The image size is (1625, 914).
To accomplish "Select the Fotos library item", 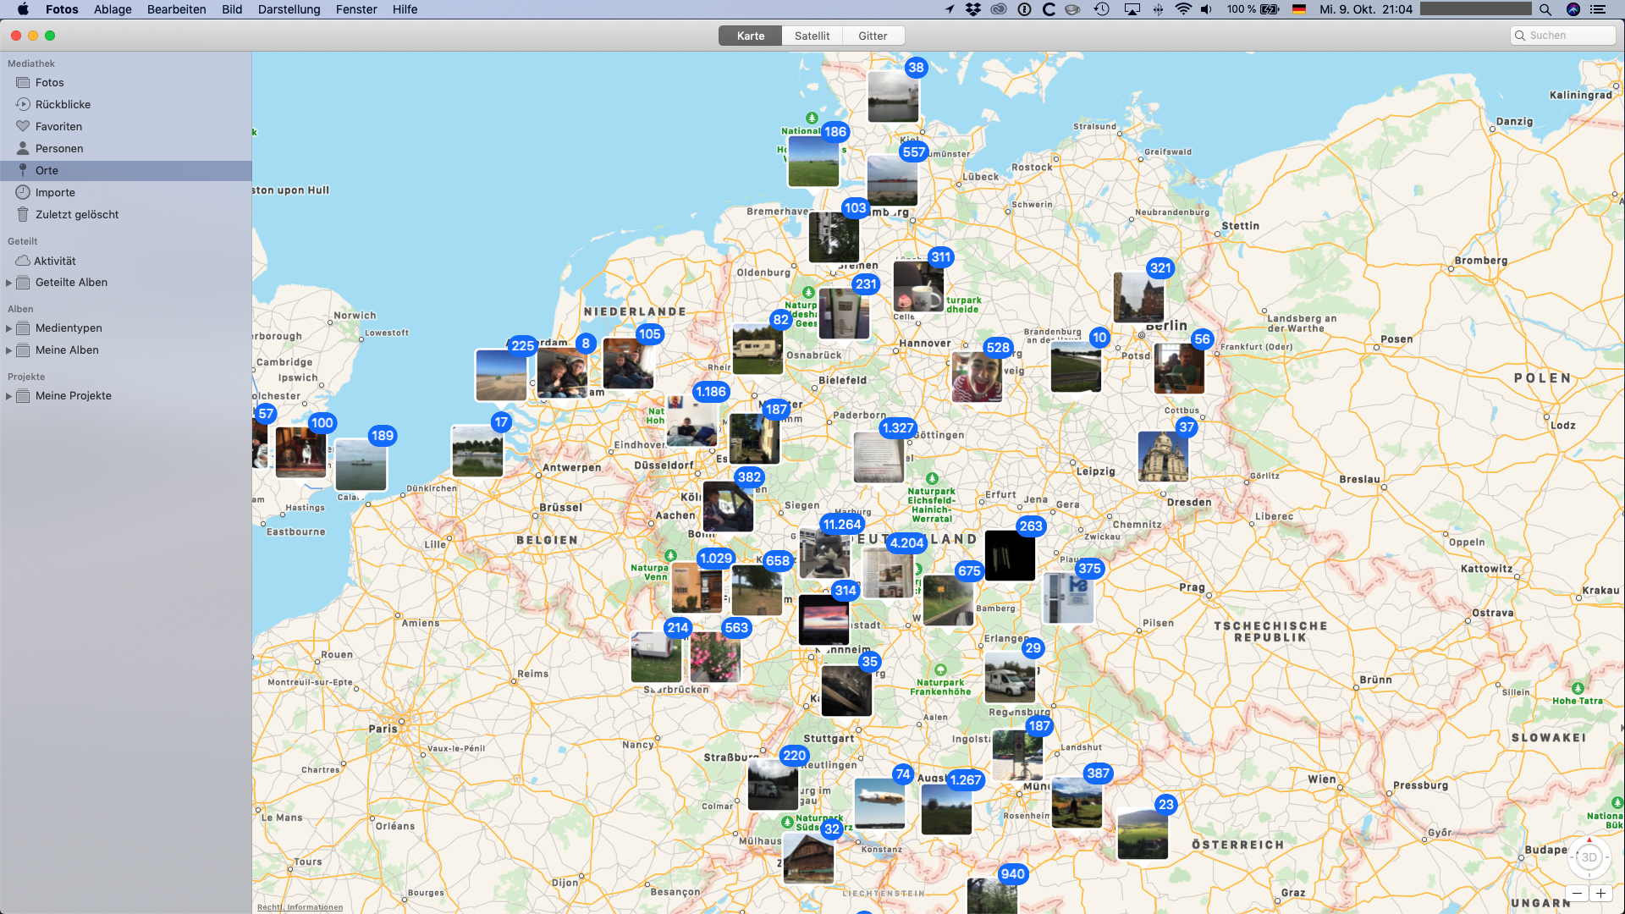I will click(49, 82).
